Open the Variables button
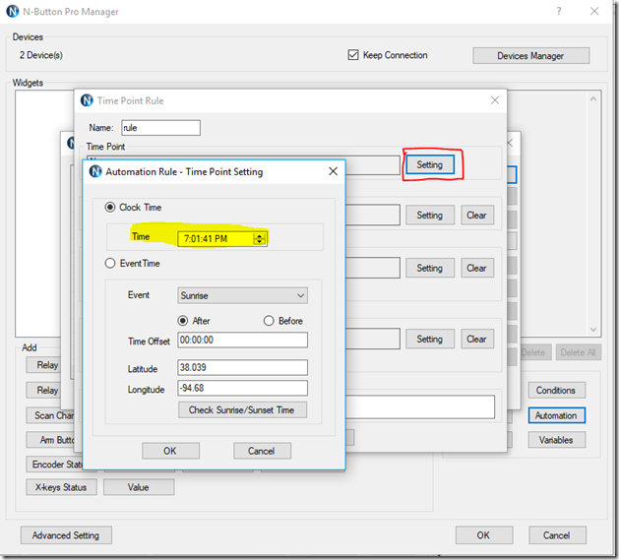Viewport: 619px width, 560px height. [x=557, y=440]
